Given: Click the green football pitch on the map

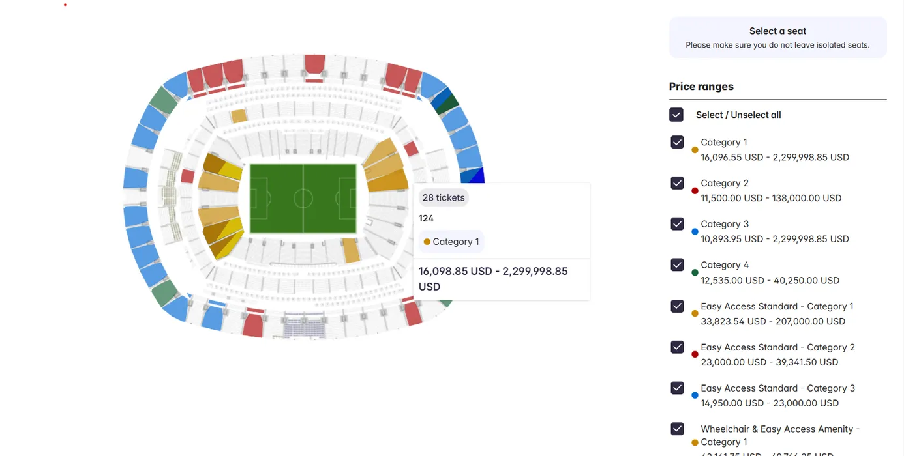Looking at the screenshot, I should click(x=303, y=198).
